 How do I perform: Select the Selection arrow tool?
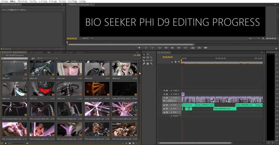(x=144, y=54)
